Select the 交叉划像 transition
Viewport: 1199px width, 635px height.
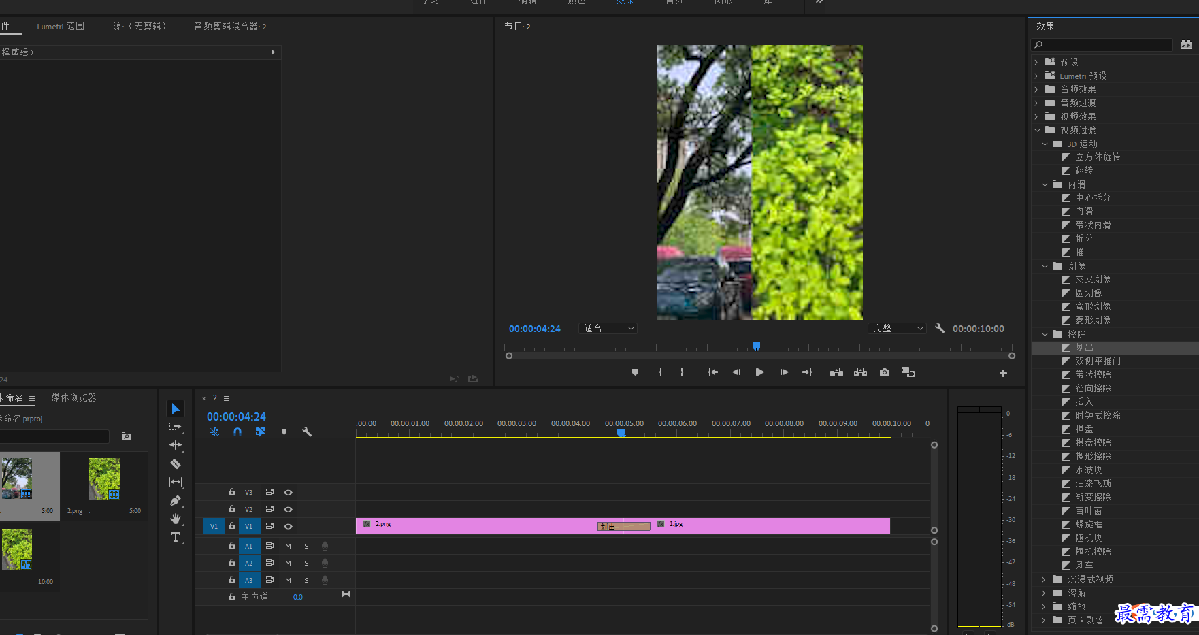click(x=1093, y=280)
